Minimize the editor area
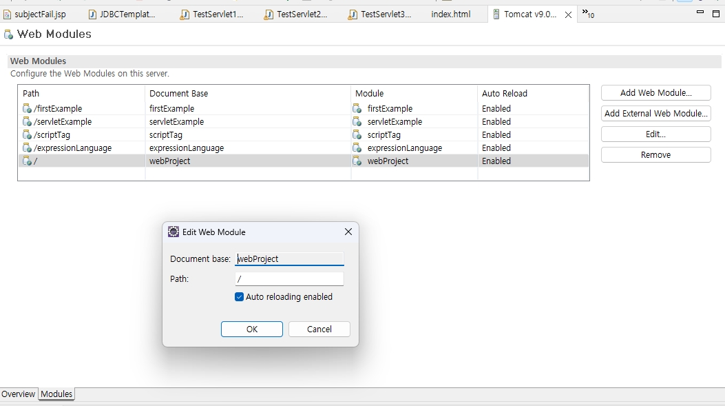The height and width of the screenshot is (406, 725). [700, 12]
